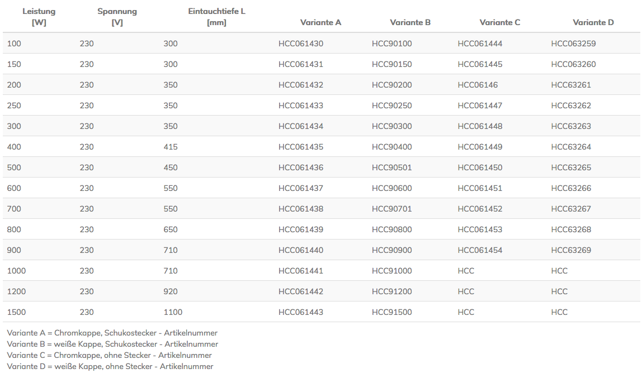Select article number HCC90800
Viewport: 642px width, 378px height.
(x=392, y=229)
